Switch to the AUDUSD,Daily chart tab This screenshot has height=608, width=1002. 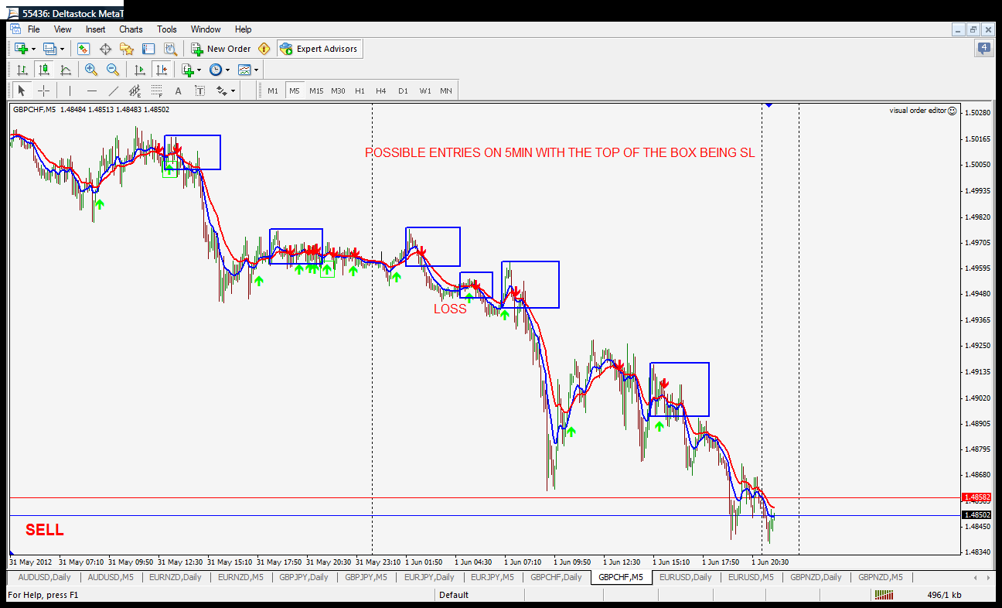pyautogui.click(x=44, y=577)
